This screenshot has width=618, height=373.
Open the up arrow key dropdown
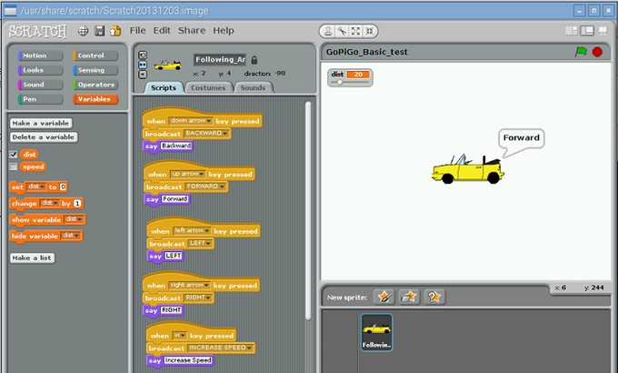tap(188, 174)
